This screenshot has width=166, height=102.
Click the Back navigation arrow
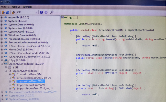(x=41, y=12)
